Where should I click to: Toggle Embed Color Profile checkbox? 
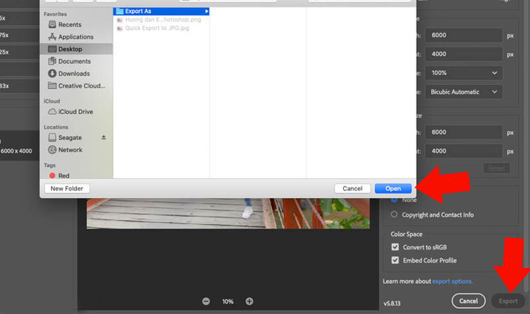tap(395, 260)
